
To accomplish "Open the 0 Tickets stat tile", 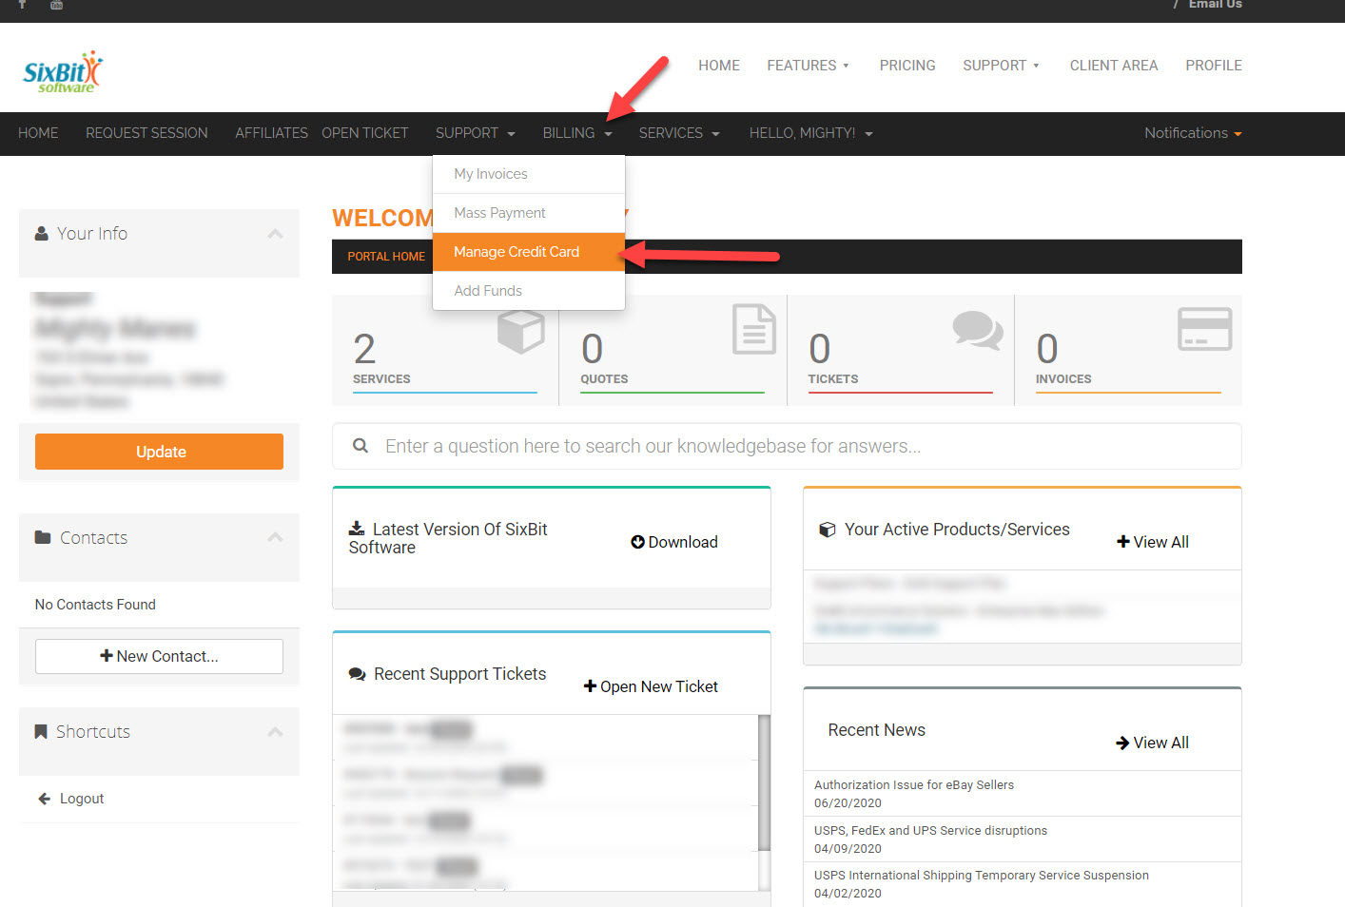I will pos(900,350).
